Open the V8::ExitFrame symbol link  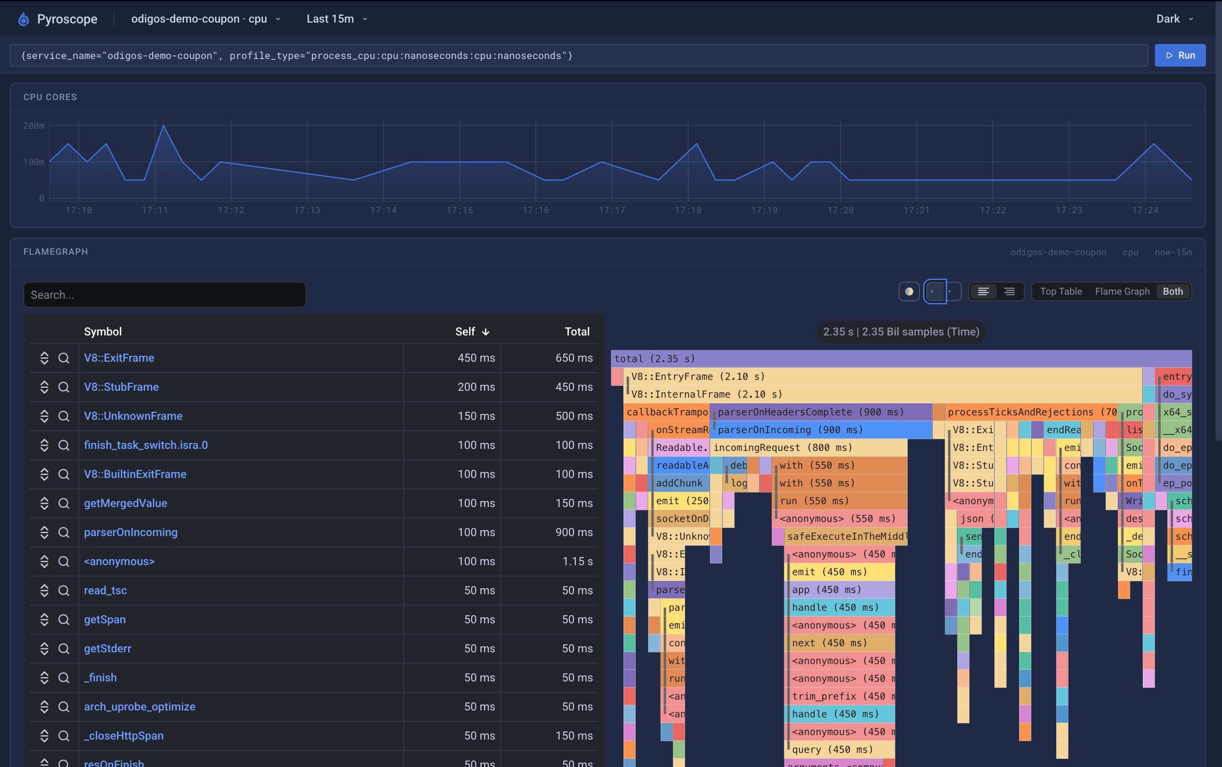click(x=119, y=358)
